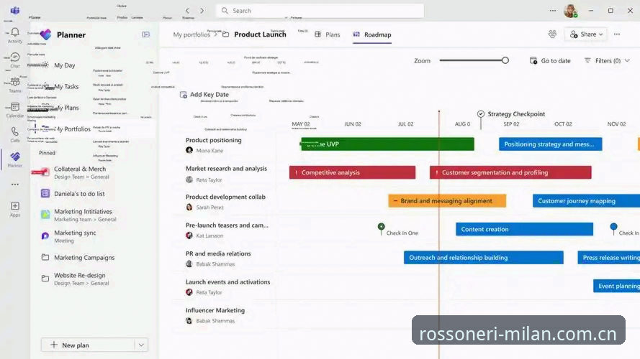
Task: Click Go to date button
Action: point(550,60)
